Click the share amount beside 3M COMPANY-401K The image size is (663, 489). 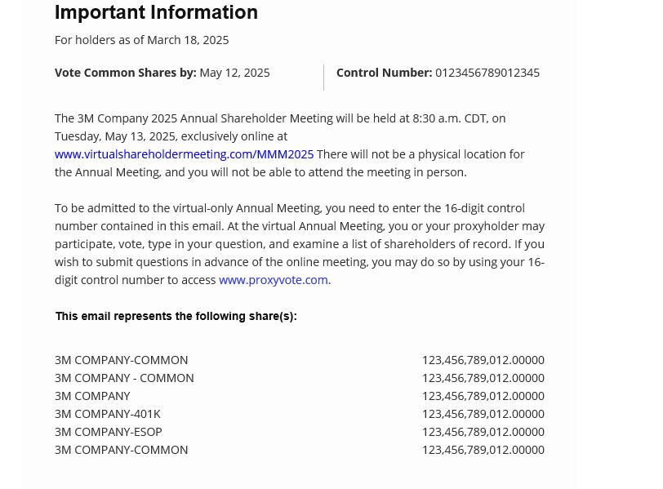pyautogui.click(x=483, y=414)
